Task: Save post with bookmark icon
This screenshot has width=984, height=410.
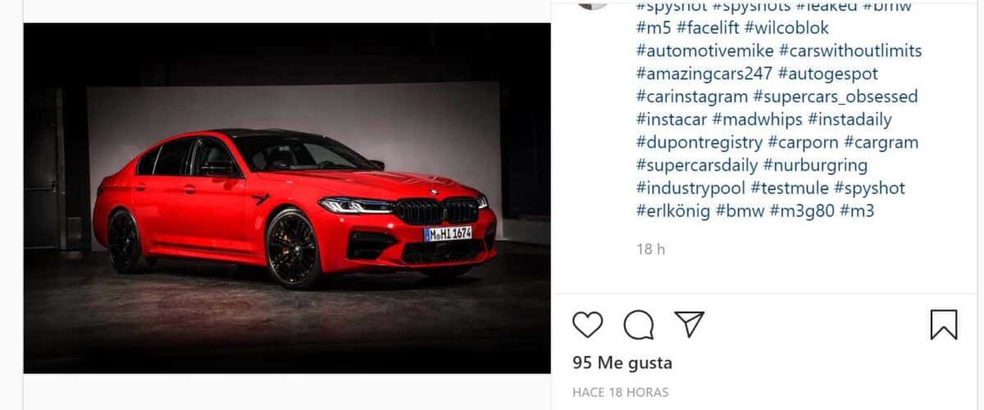Action: click(x=944, y=325)
